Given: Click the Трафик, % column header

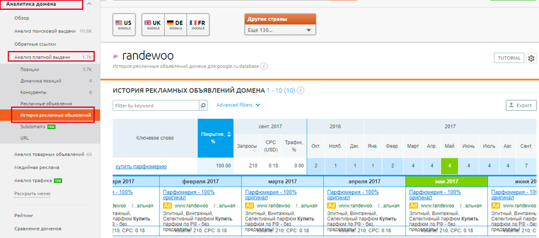Looking at the screenshot, I should [x=294, y=146].
